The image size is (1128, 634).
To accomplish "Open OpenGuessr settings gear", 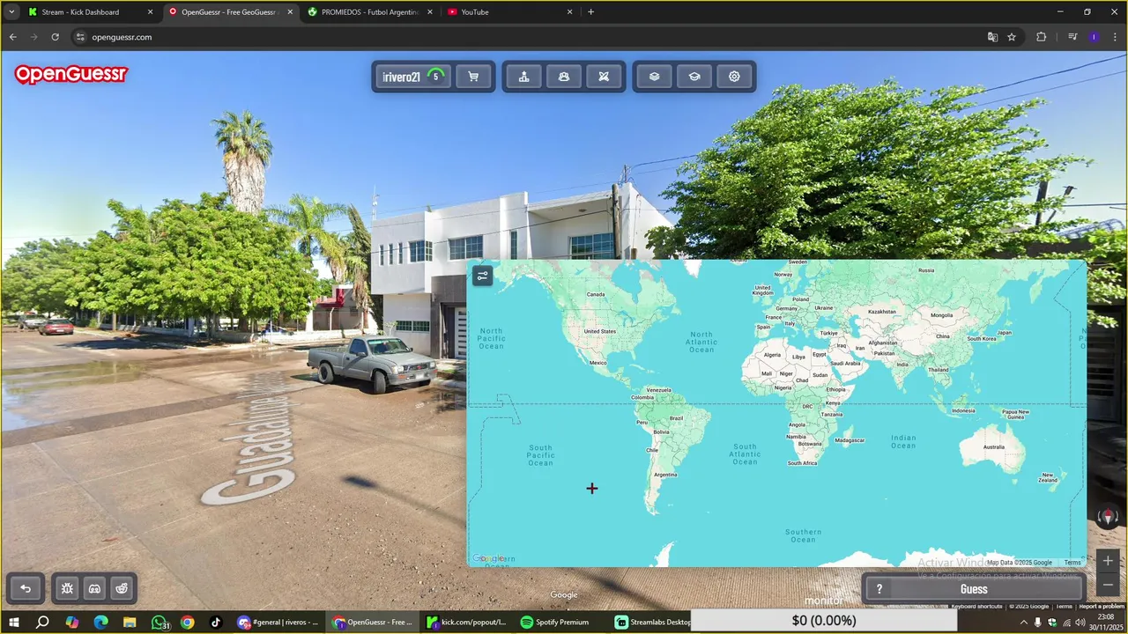I will [734, 77].
